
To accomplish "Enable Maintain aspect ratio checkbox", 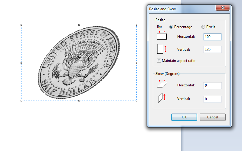I will click(x=159, y=61).
